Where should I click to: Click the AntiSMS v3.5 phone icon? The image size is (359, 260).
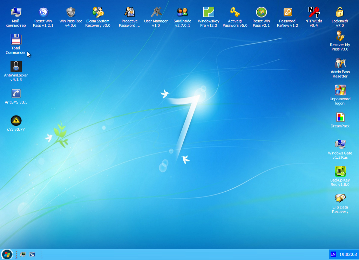16,94
